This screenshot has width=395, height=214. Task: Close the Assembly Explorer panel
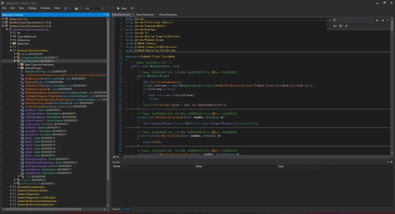[107, 15]
